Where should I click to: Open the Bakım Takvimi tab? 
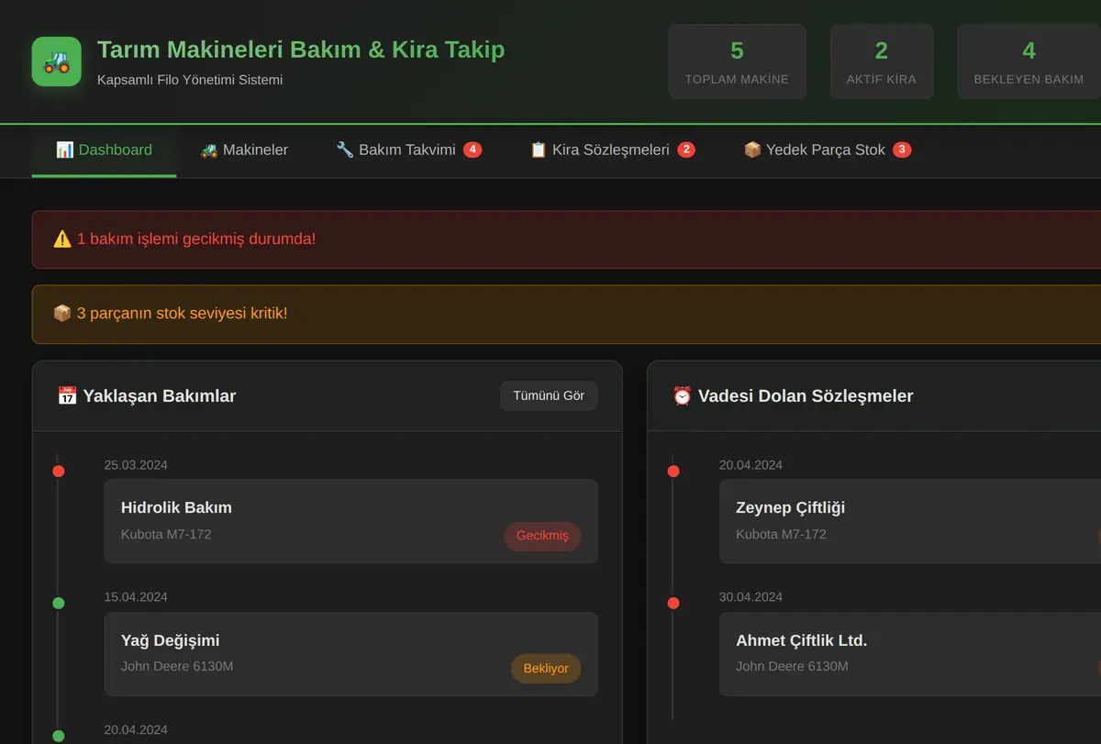click(408, 150)
